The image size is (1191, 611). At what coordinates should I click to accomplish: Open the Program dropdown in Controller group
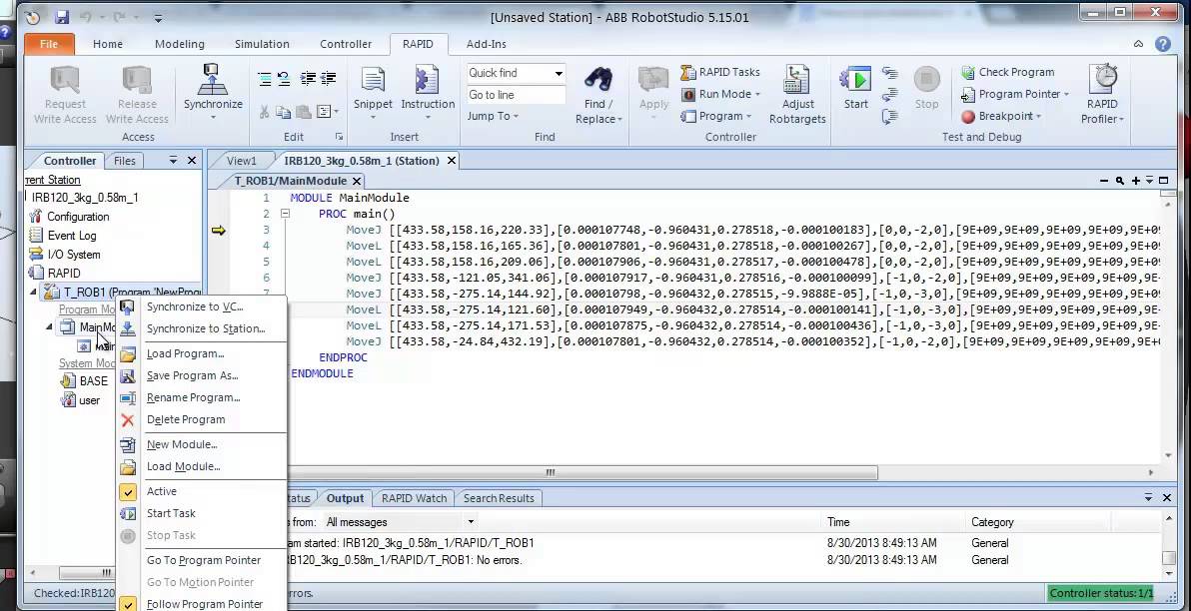click(716, 116)
